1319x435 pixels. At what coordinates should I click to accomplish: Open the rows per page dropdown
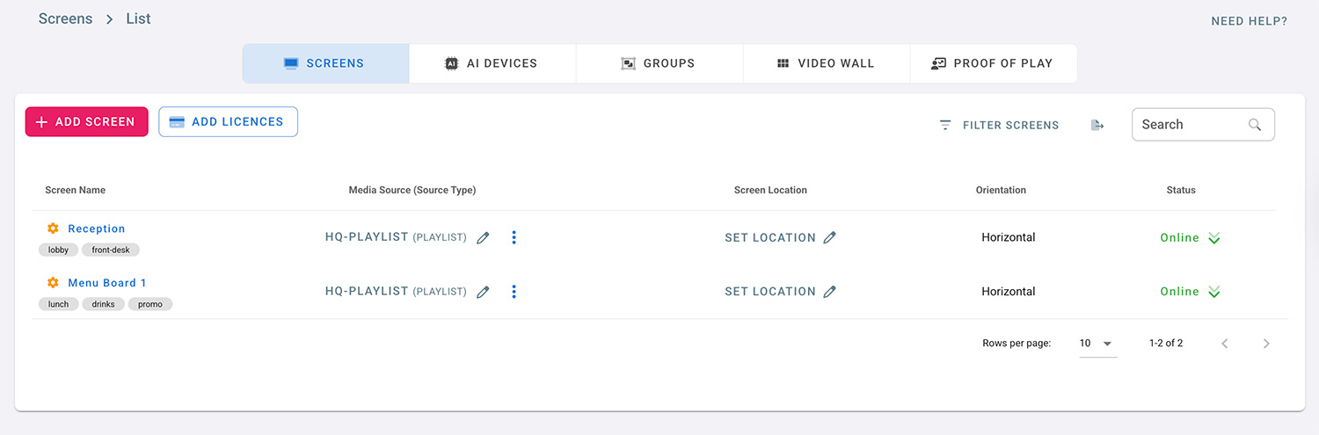coord(1097,344)
